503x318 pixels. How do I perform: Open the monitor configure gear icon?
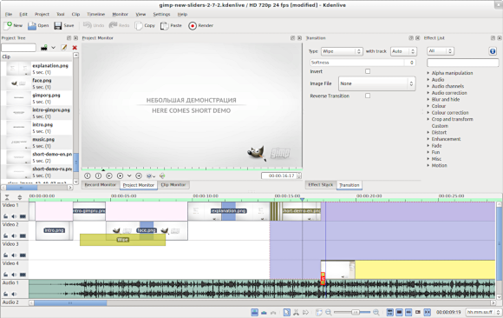click(149, 176)
